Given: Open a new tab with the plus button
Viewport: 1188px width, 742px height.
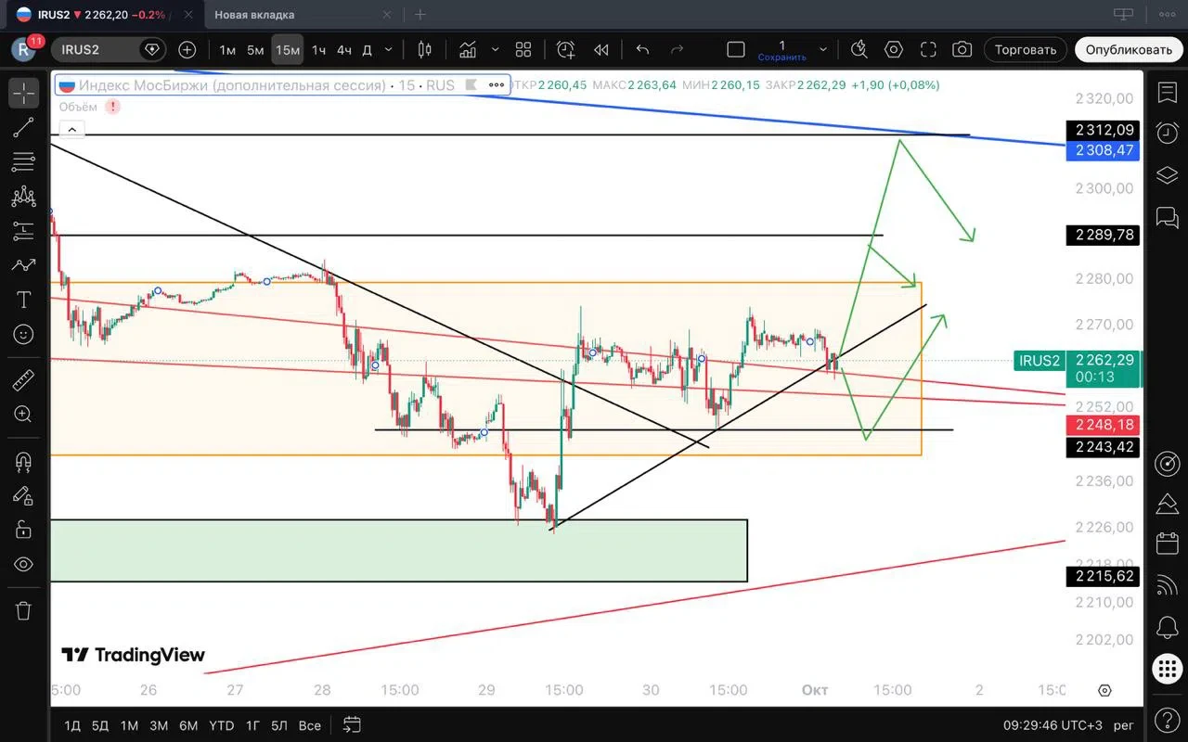Looking at the screenshot, I should pos(420,14).
